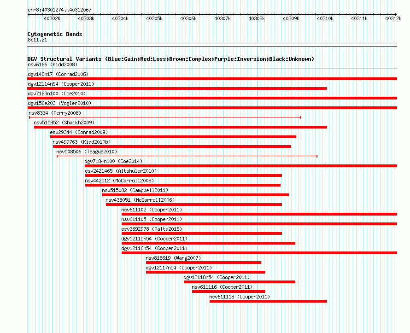Screen dimensions: 410x333
Task: Open the dgv12114n54 (Cooper2011) variant label
Action: click(x=61, y=84)
